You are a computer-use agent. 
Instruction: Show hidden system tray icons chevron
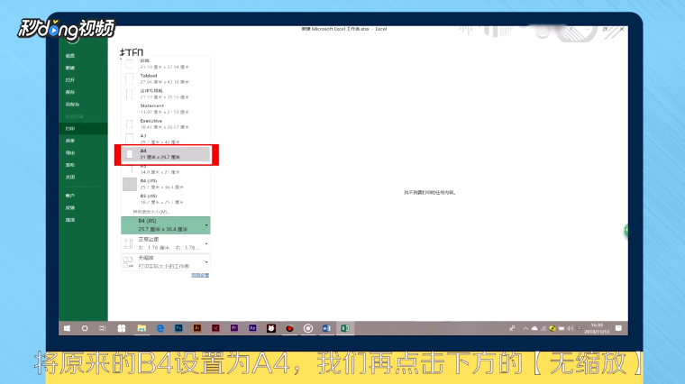pyautogui.click(x=525, y=328)
